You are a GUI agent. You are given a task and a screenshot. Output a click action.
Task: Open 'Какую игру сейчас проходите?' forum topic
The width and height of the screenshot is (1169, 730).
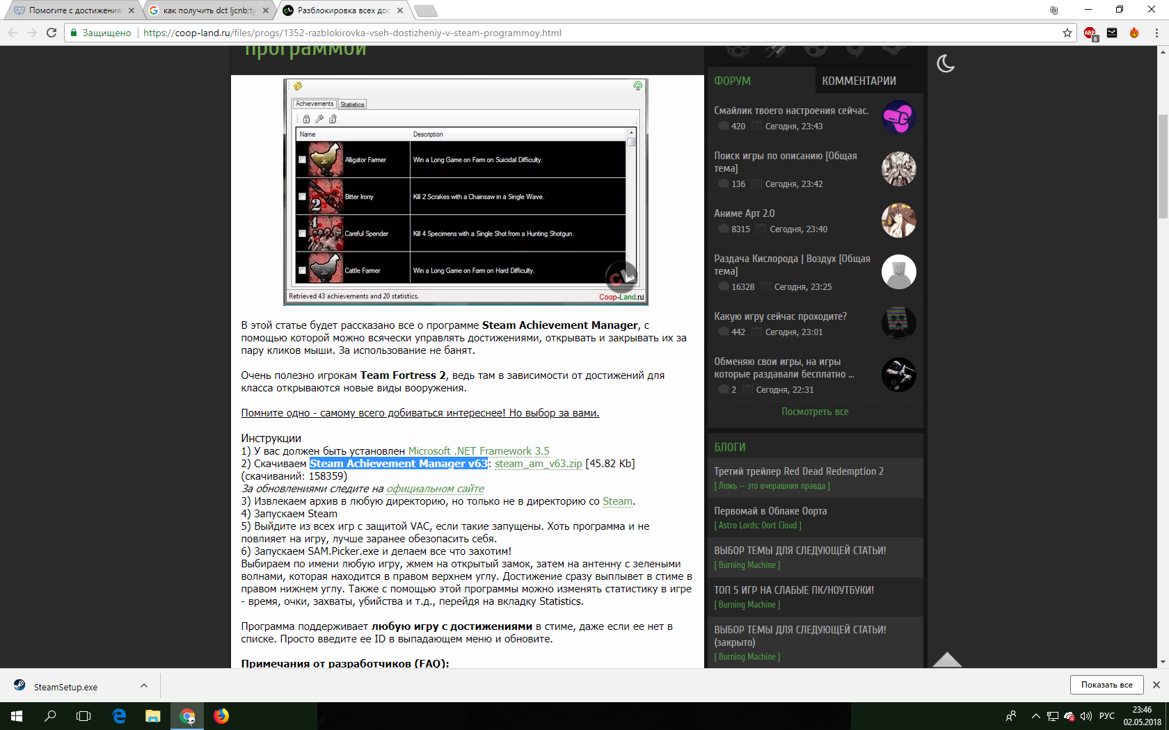(x=780, y=316)
